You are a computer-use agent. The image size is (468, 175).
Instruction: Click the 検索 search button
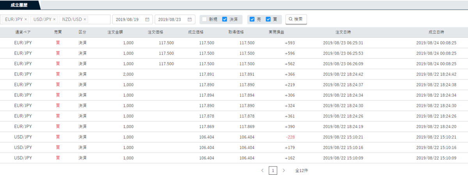[296, 19]
